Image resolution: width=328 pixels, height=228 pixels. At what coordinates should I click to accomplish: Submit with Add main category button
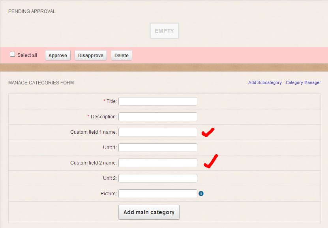point(149,212)
